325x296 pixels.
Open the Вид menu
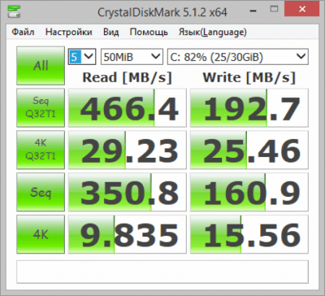point(110,32)
